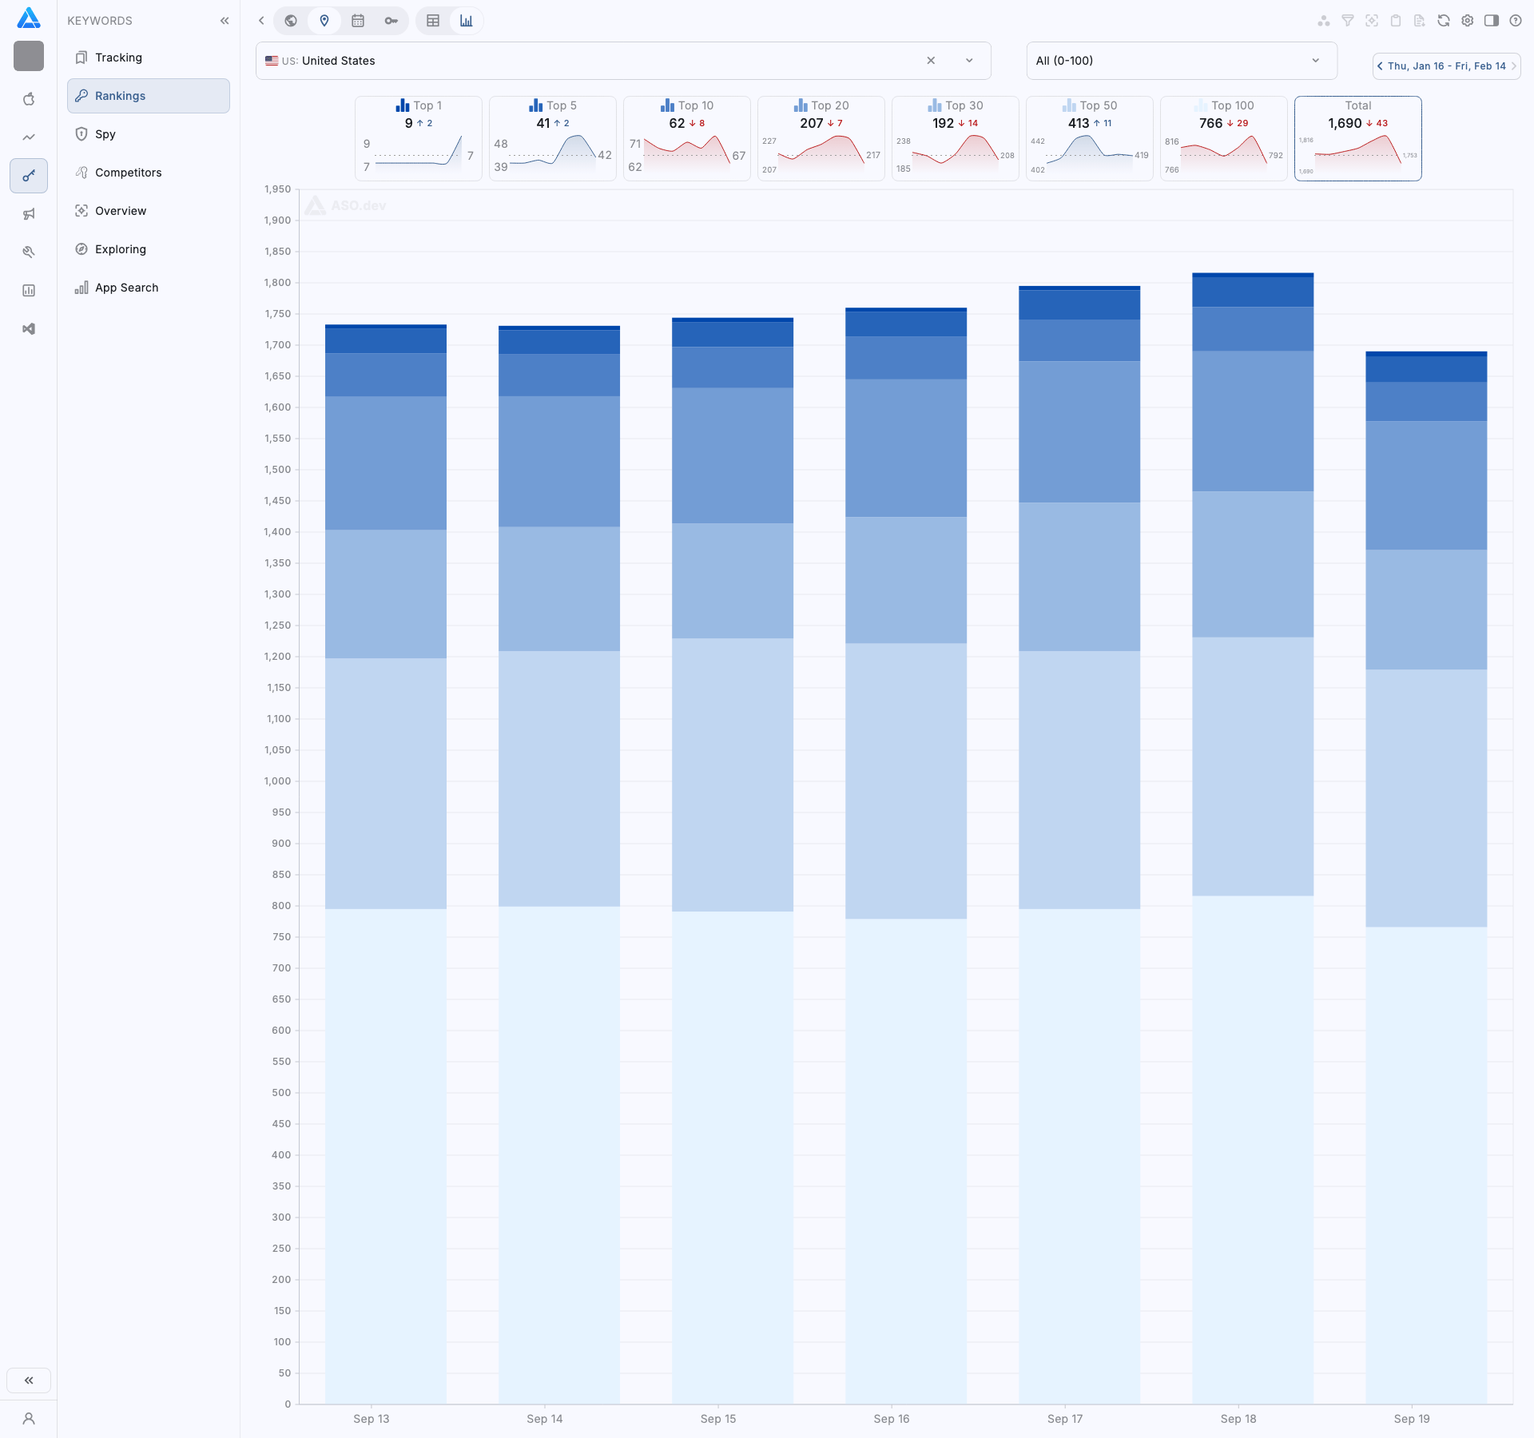Click the megaphone icon in left rail
This screenshot has height=1438, width=1534.
tap(29, 214)
